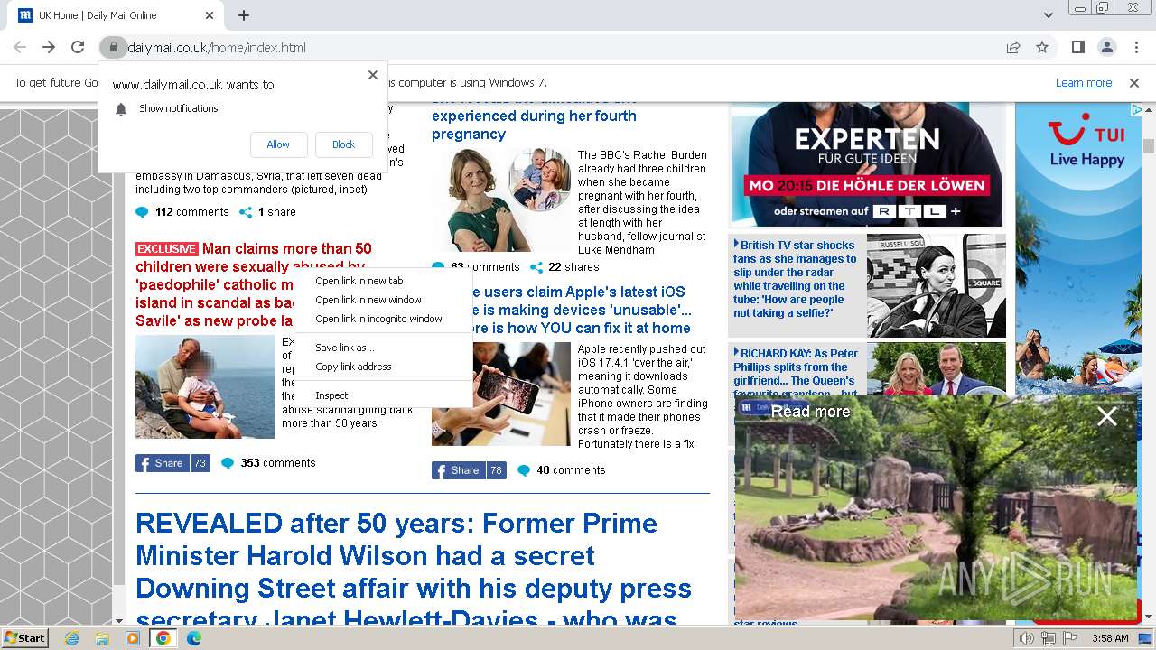1156x650 pixels.
Task: Allow dailymail notifications
Action: [278, 144]
